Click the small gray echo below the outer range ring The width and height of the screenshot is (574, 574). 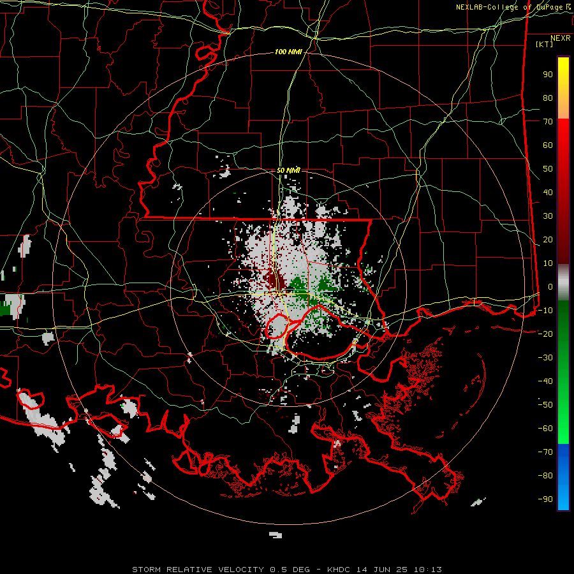click(x=276, y=535)
